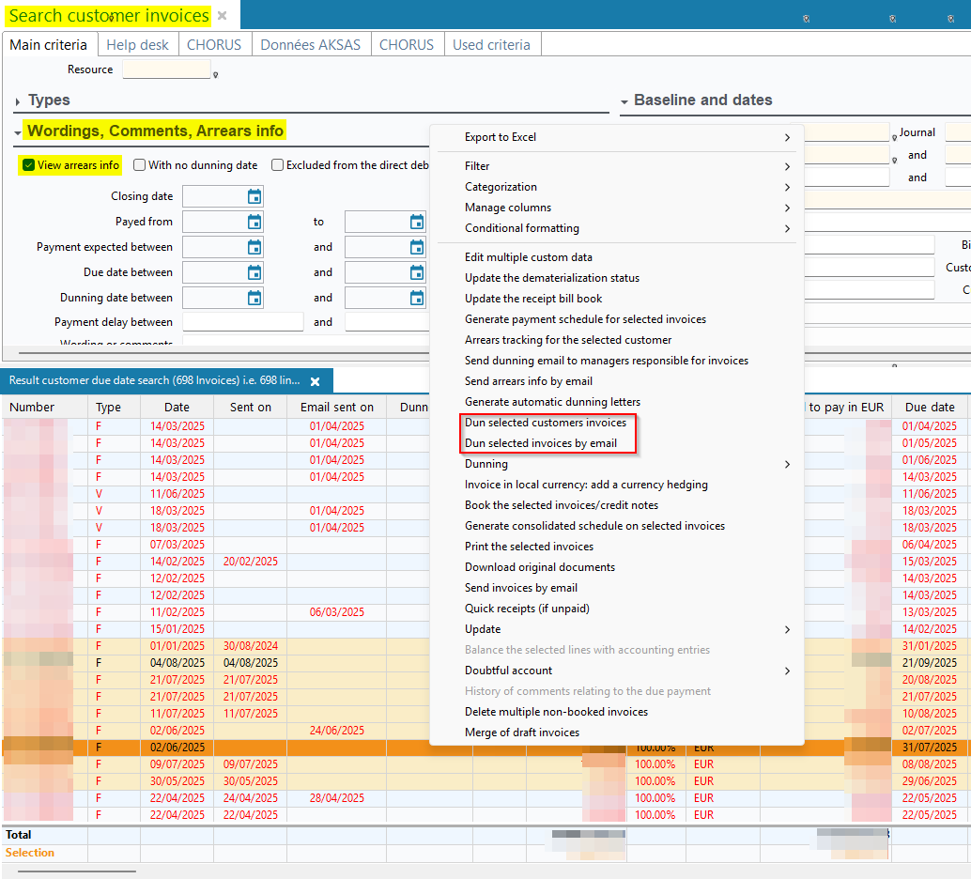This screenshot has width=971, height=879.
Task: Open the Payed 'to' date calendar icon
Action: 416,222
